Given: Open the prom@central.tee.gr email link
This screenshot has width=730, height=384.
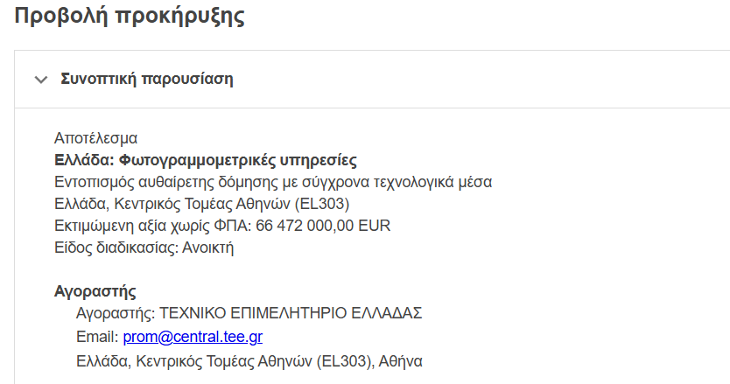Looking at the screenshot, I should coord(193,337).
